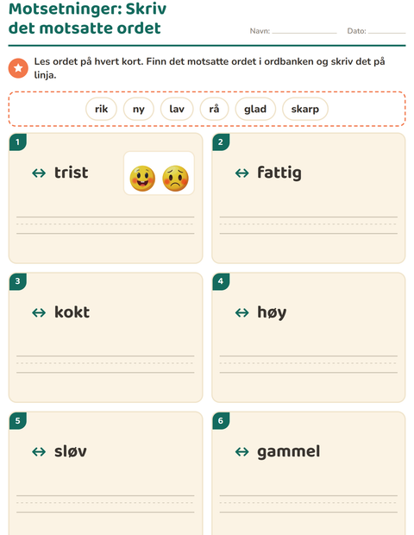Click the sad face emoji

pyautogui.click(x=175, y=178)
